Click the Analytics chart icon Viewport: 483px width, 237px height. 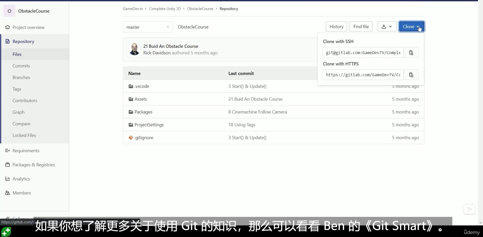click(8, 179)
